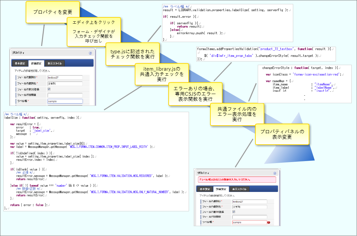This screenshot has width=357, height=236.
Task: Switch to 表示スタイル tab in panel without error banner
Action: pyautogui.click(x=55, y=63)
